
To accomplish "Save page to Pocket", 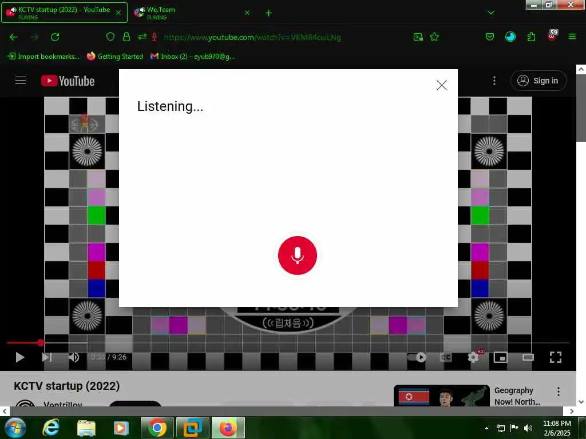I will click(x=490, y=37).
